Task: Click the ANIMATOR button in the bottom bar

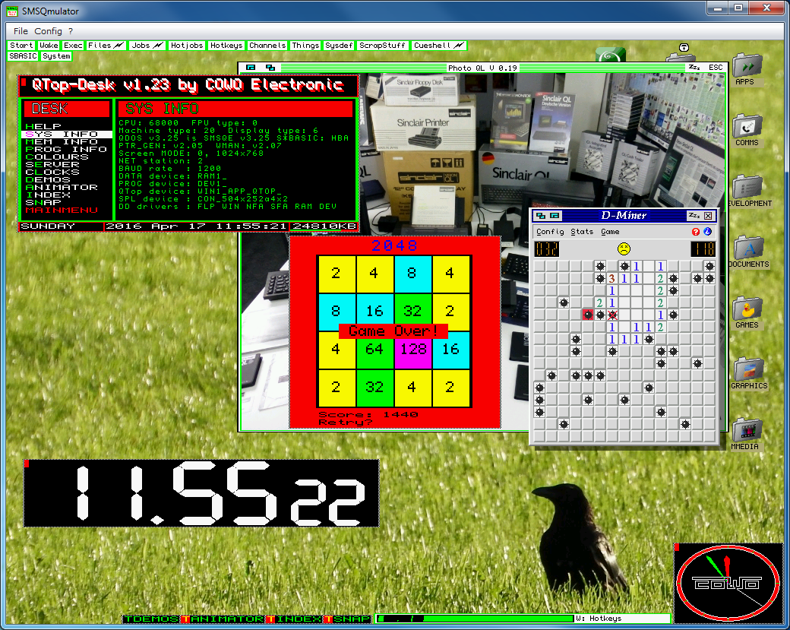Action: (223, 619)
